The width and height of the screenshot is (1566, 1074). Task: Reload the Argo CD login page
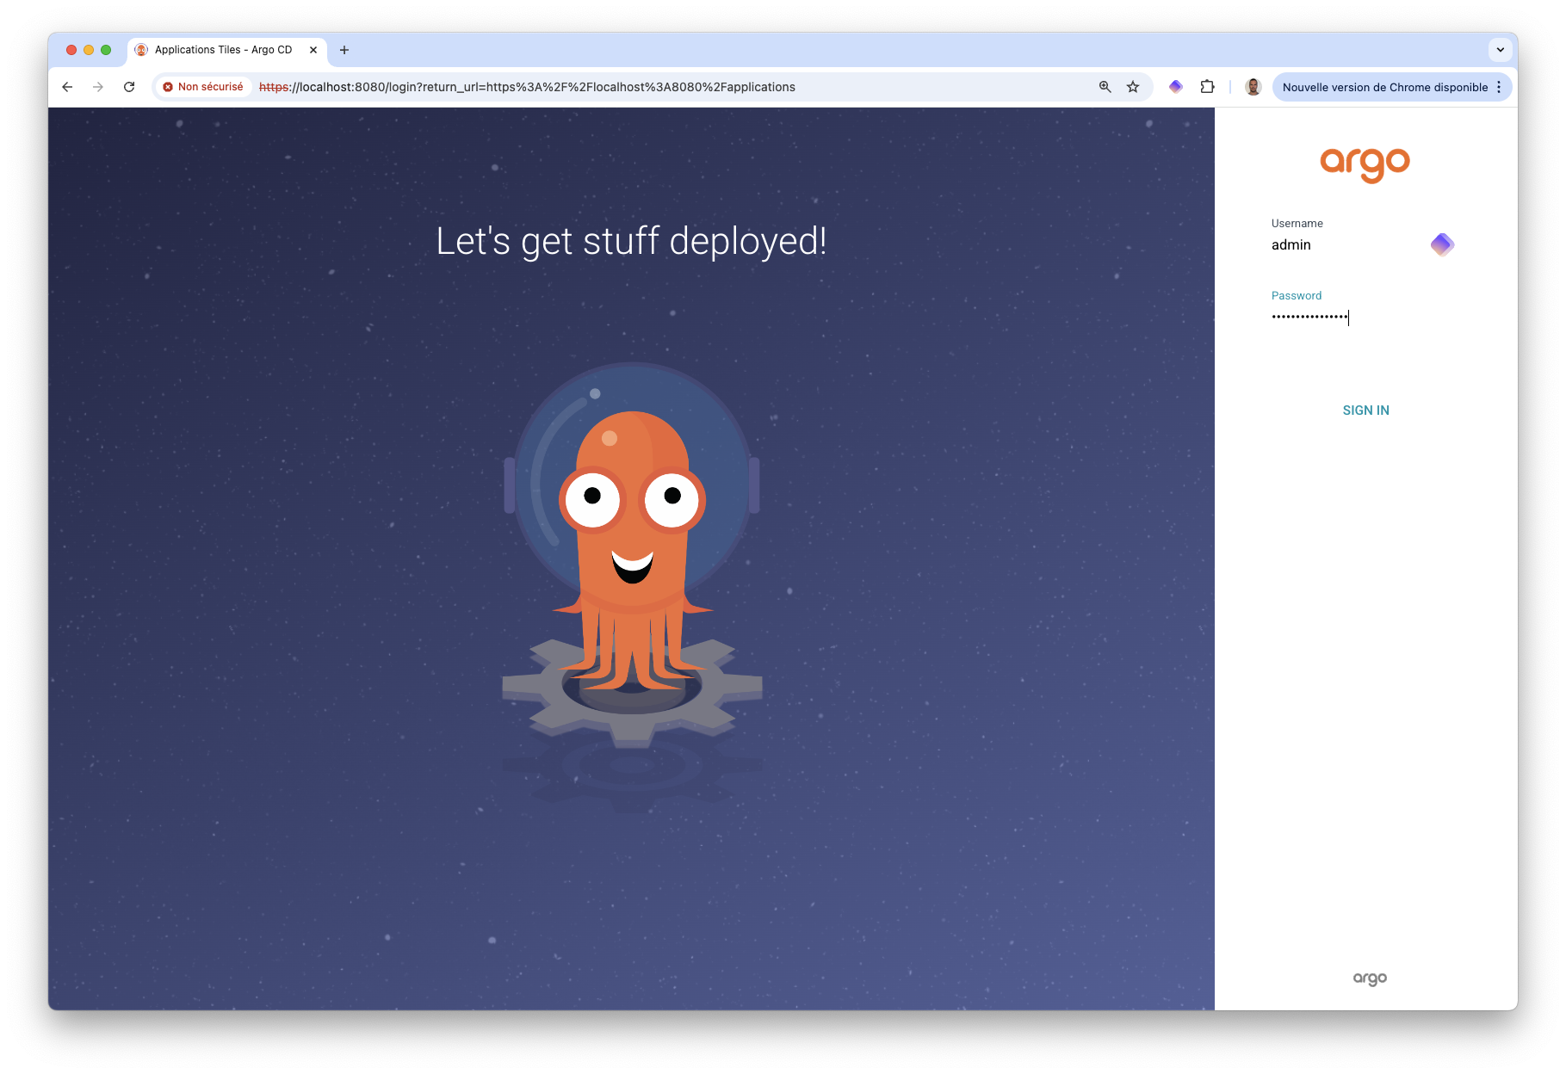129,87
